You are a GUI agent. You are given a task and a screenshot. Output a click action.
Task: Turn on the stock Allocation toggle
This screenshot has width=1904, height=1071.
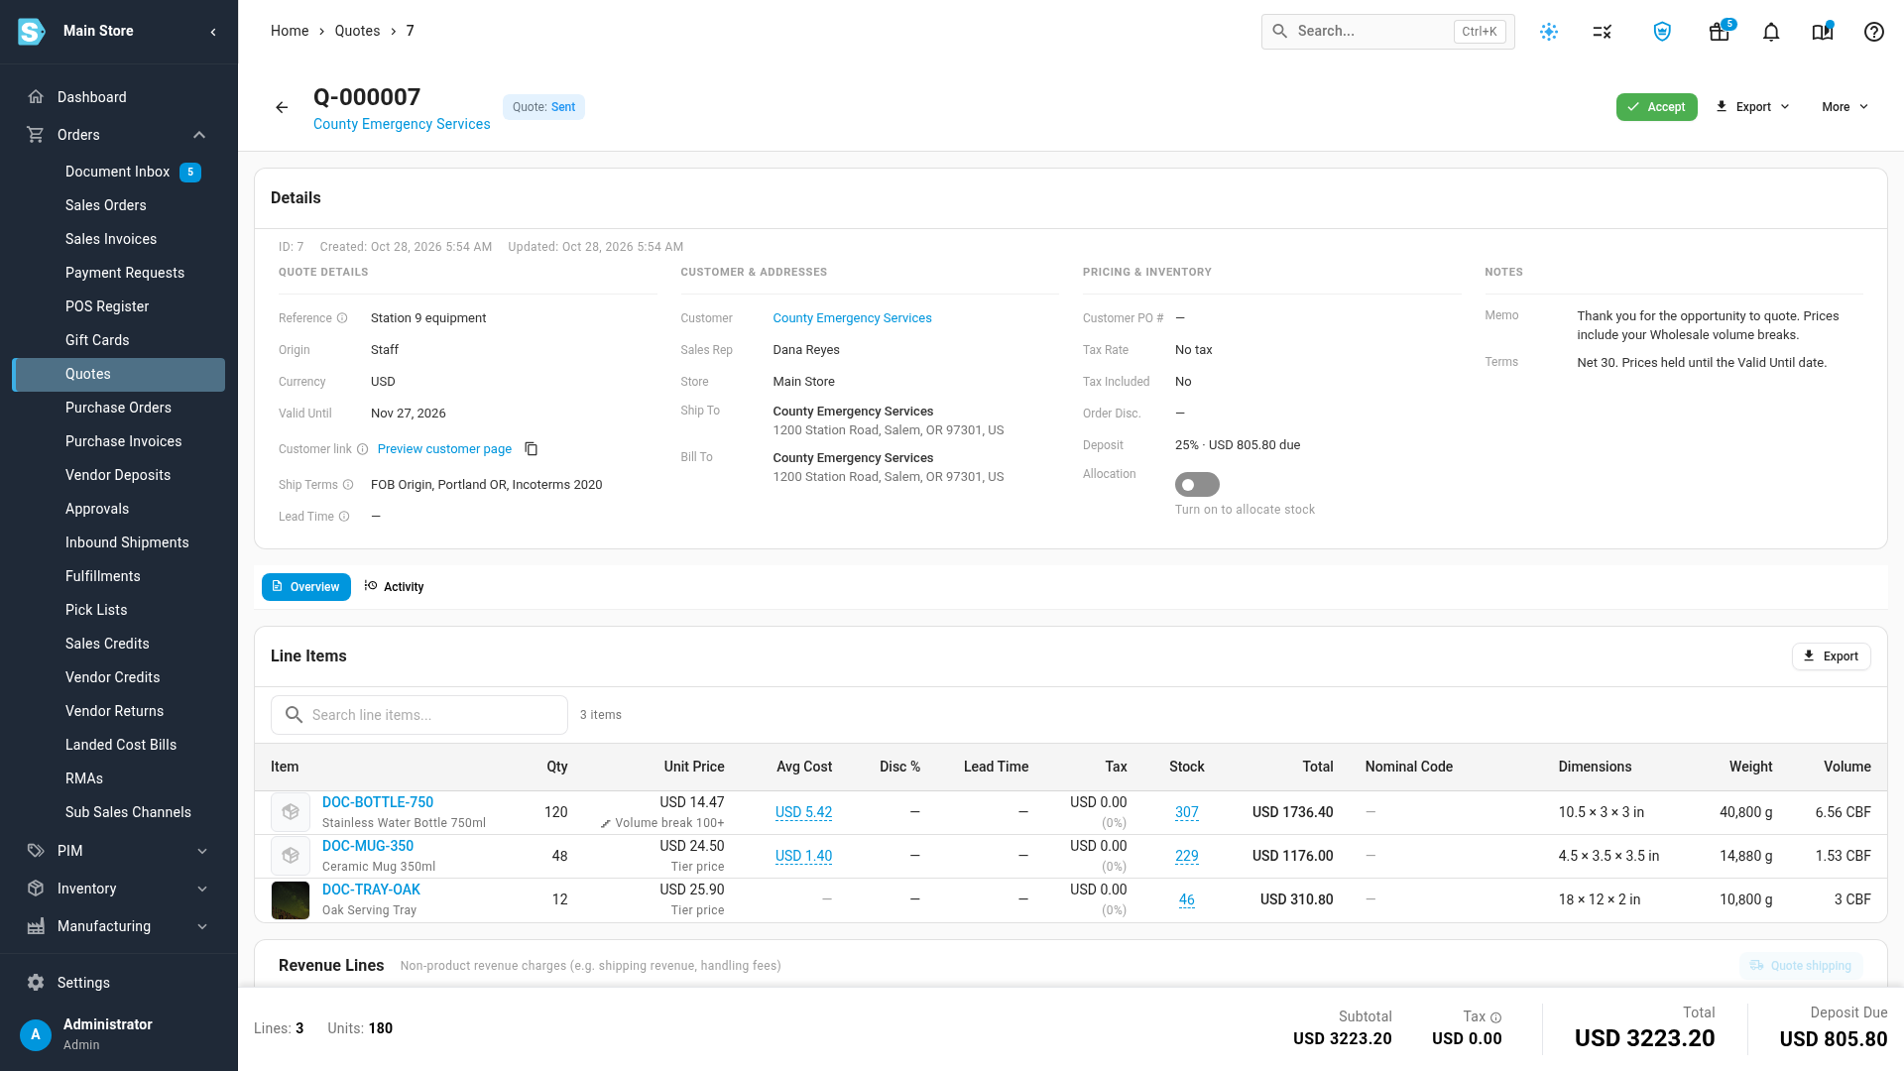[x=1197, y=485]
